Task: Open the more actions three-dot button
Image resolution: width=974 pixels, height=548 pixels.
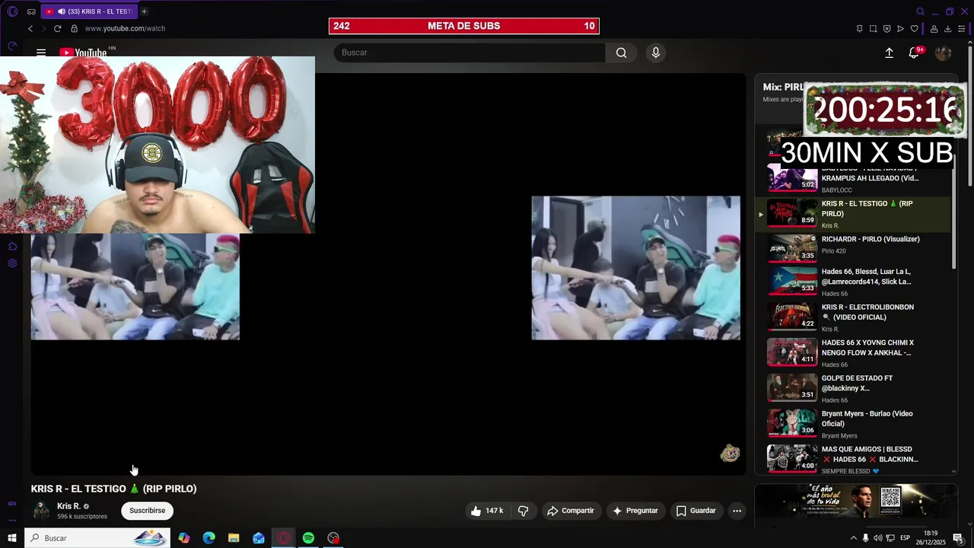Action: 737,511
